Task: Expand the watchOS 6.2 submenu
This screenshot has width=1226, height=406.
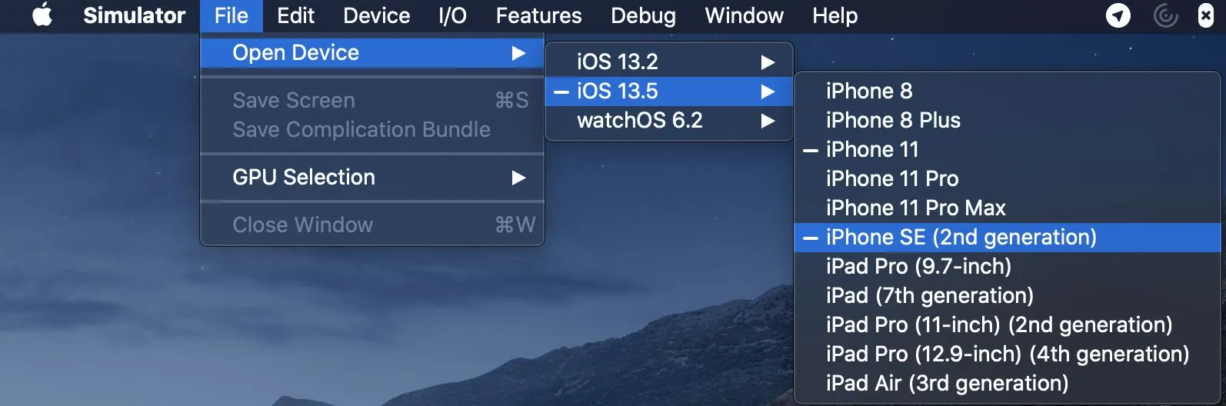Action: 668,120
